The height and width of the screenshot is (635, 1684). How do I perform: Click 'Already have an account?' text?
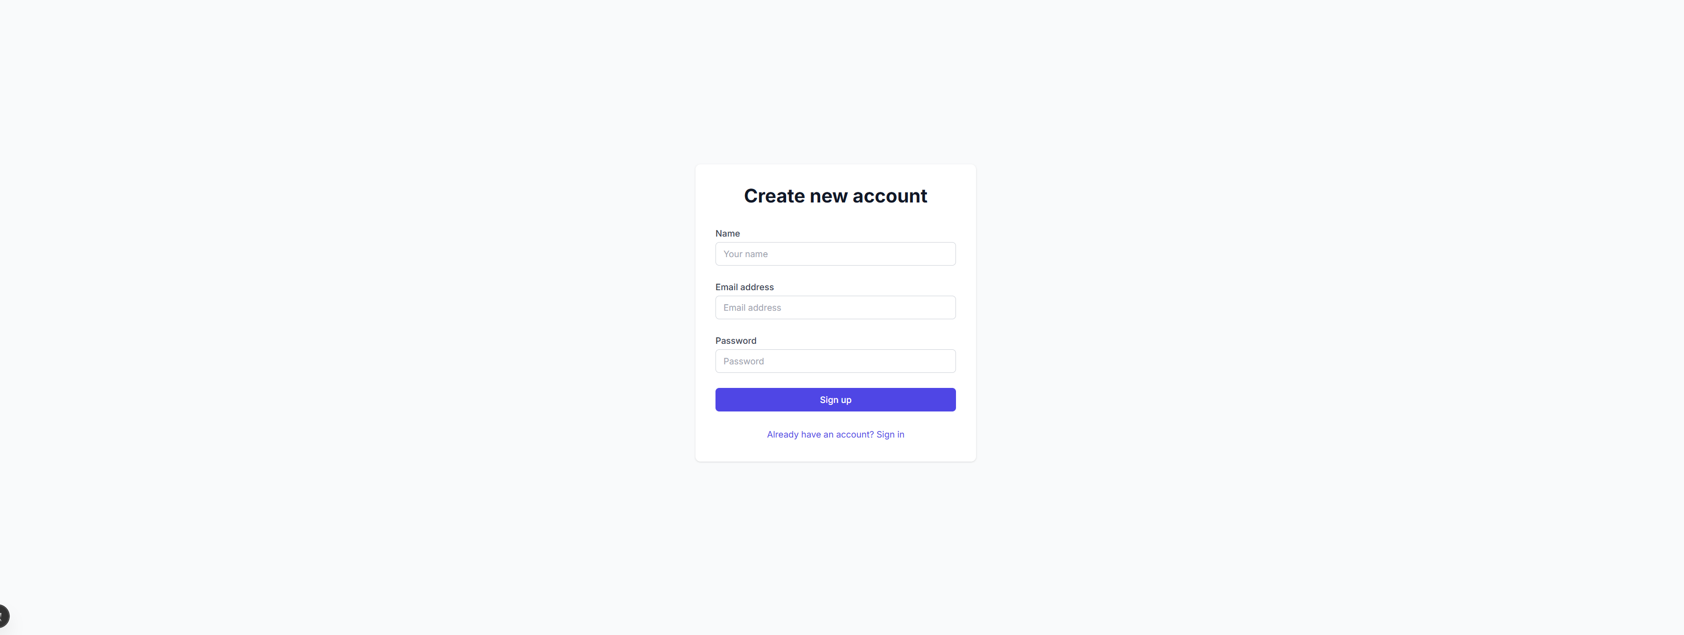click(x=820, y=434)
